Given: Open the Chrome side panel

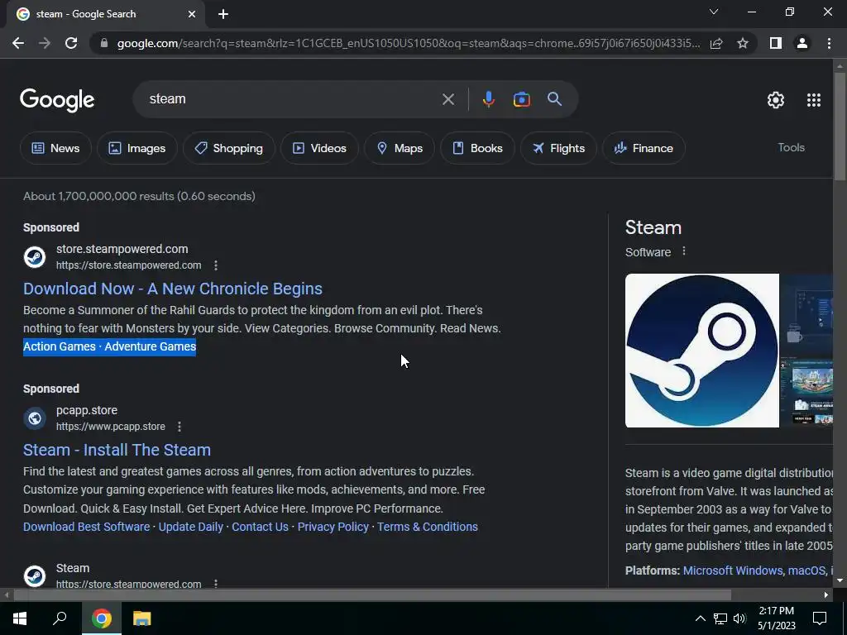Looking at the screenshot, I should [776, 43].
